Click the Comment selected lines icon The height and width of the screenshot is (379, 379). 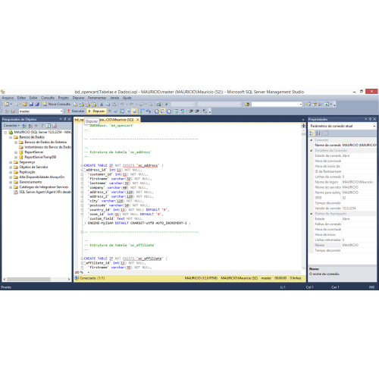coord(177,111)
